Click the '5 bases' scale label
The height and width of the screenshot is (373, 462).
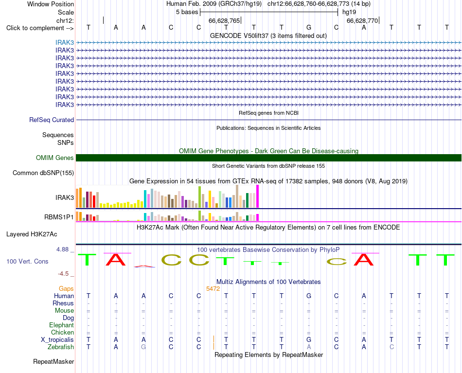point(187,12)
